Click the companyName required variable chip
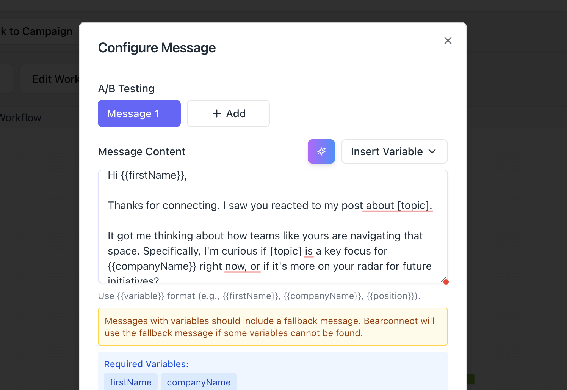This screenshot has height=390, width=567. coord(199,382)
